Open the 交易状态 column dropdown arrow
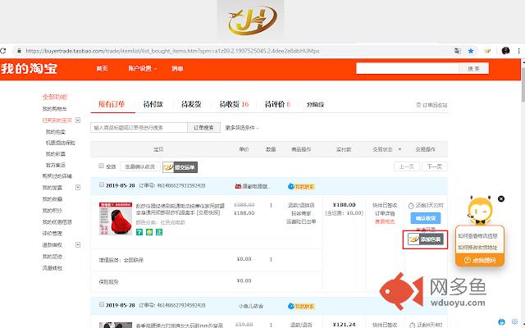 point(399,149)
